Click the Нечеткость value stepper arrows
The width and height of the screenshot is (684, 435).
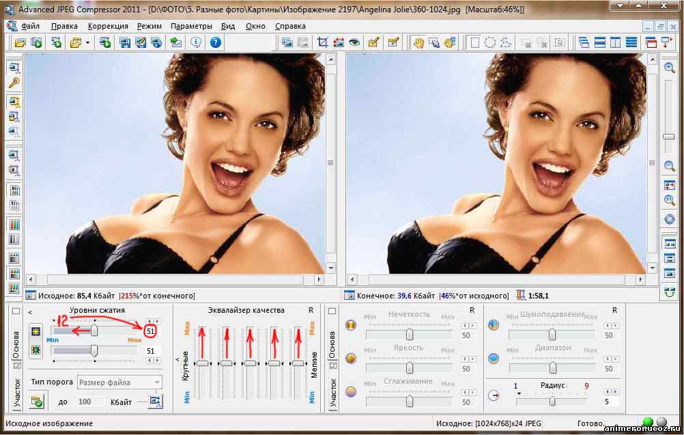tap(468, 326)
